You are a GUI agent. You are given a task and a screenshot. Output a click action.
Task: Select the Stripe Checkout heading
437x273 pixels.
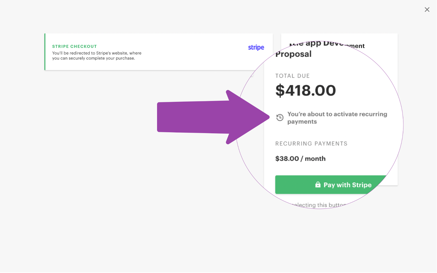[74, 46]
